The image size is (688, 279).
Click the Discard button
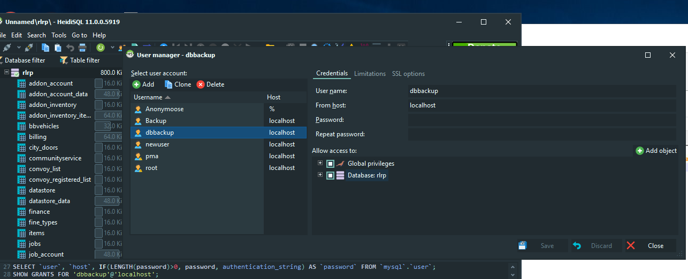tap(595, 246)
